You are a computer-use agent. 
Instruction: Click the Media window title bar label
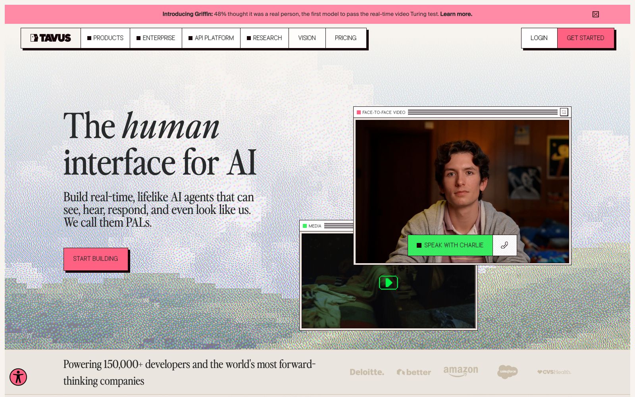[315, 226]
